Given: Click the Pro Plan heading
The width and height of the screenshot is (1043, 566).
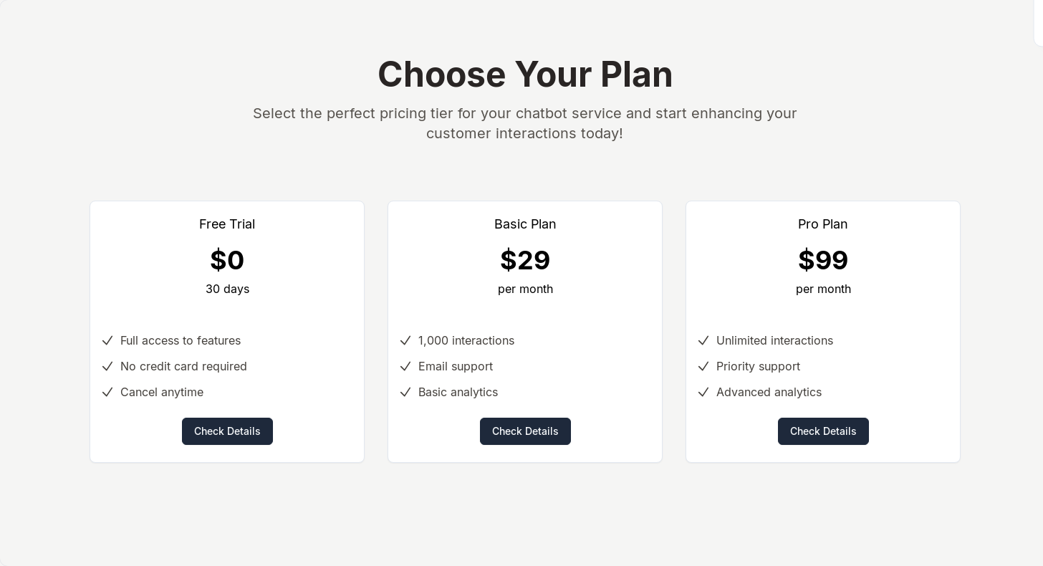Looking at the screenshot, I should [822, 224].
